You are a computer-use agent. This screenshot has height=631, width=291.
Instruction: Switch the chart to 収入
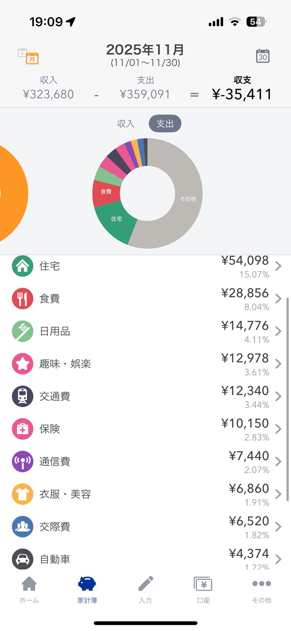click(126, 124)
